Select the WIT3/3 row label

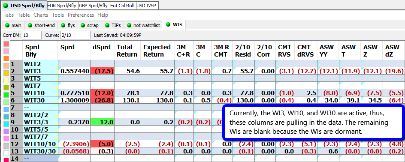pyautogui.click(x=41, y=122)
